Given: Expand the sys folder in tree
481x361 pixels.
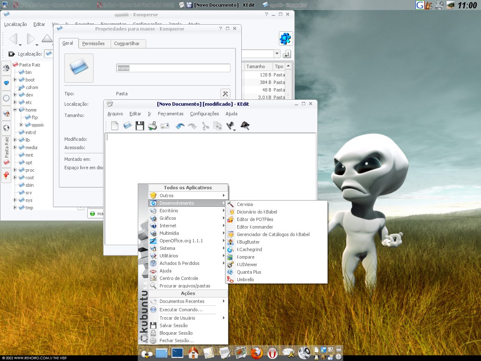Looking at the screenshot, I should coord(15,200).
